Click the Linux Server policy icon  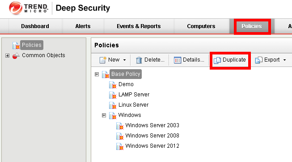113,105
